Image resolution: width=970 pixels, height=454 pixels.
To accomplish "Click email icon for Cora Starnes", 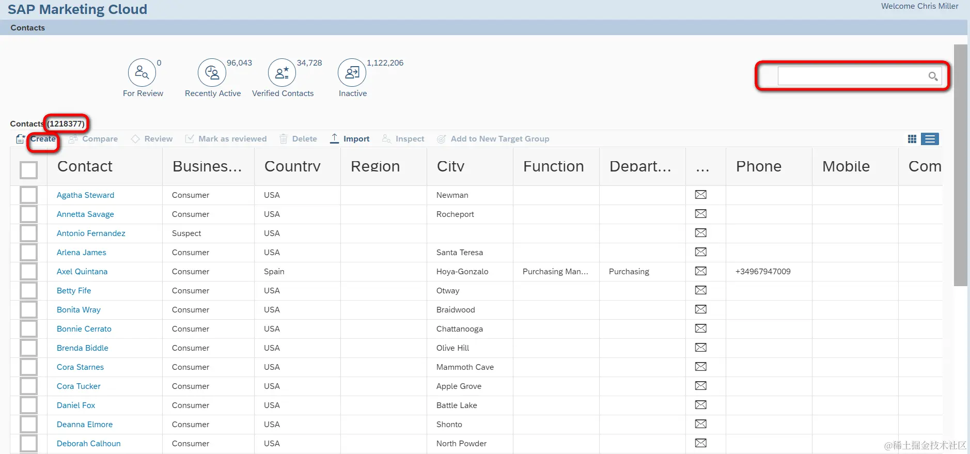I will click(700, 367).
